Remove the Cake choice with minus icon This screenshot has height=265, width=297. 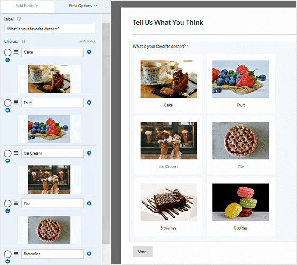tap(7, 60)
